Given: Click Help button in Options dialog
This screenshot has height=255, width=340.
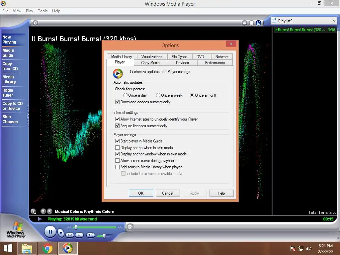Looking at the screenshot, I should 221,193.
